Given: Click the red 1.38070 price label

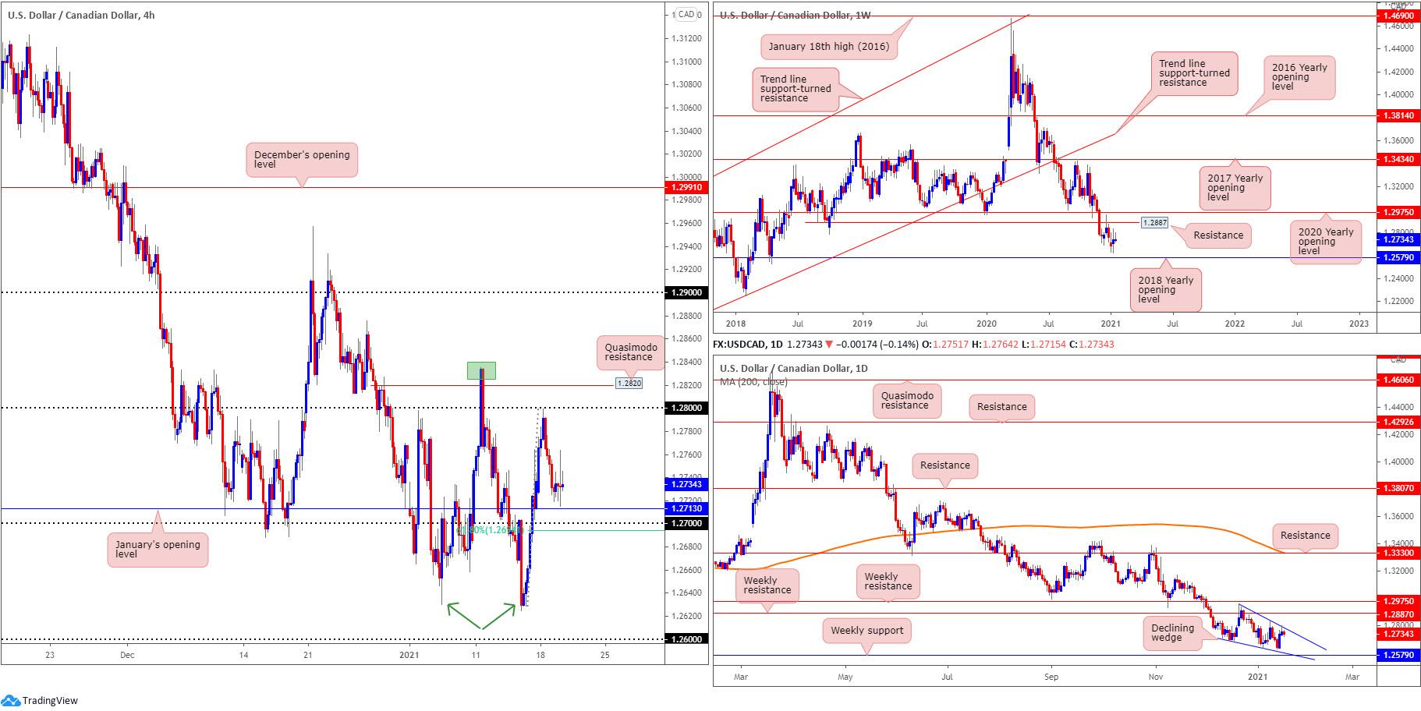Looking at the screenshot, I should 1398,488.
